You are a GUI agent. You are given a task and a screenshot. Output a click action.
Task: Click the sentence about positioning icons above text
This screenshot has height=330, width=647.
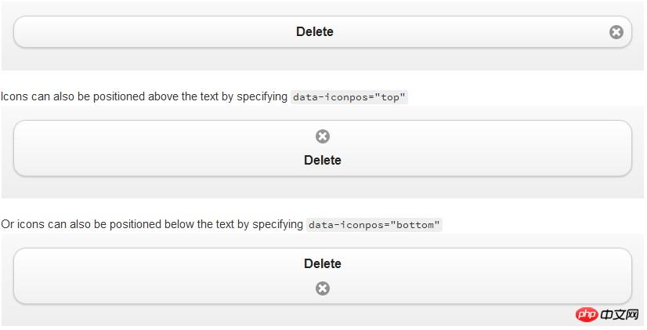(x=145, y=97)
